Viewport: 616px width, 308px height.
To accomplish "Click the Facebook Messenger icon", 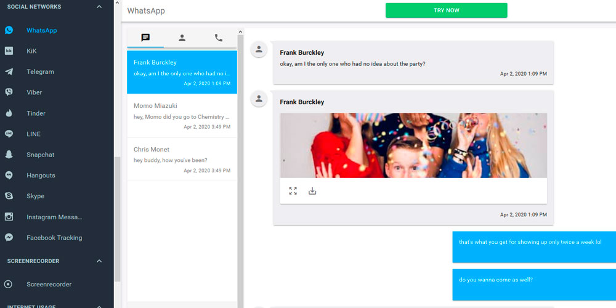I will coord(9,238).
